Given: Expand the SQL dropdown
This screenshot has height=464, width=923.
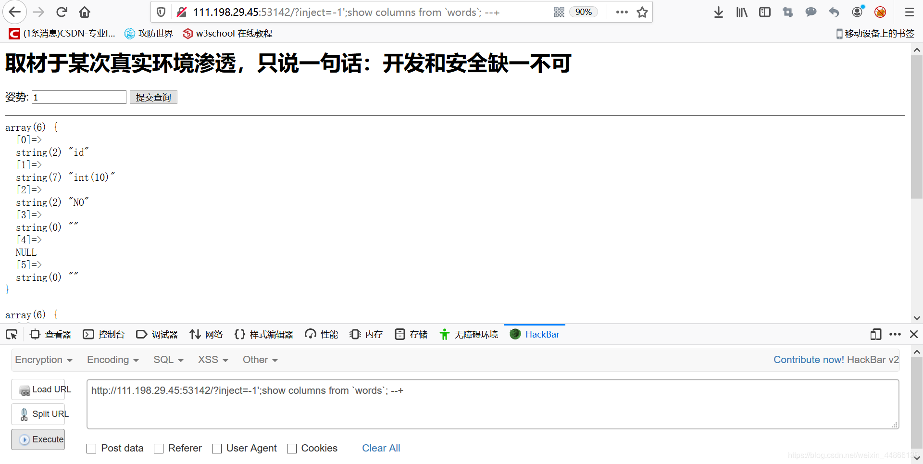Looking at the screenshot, I should 168,360.
